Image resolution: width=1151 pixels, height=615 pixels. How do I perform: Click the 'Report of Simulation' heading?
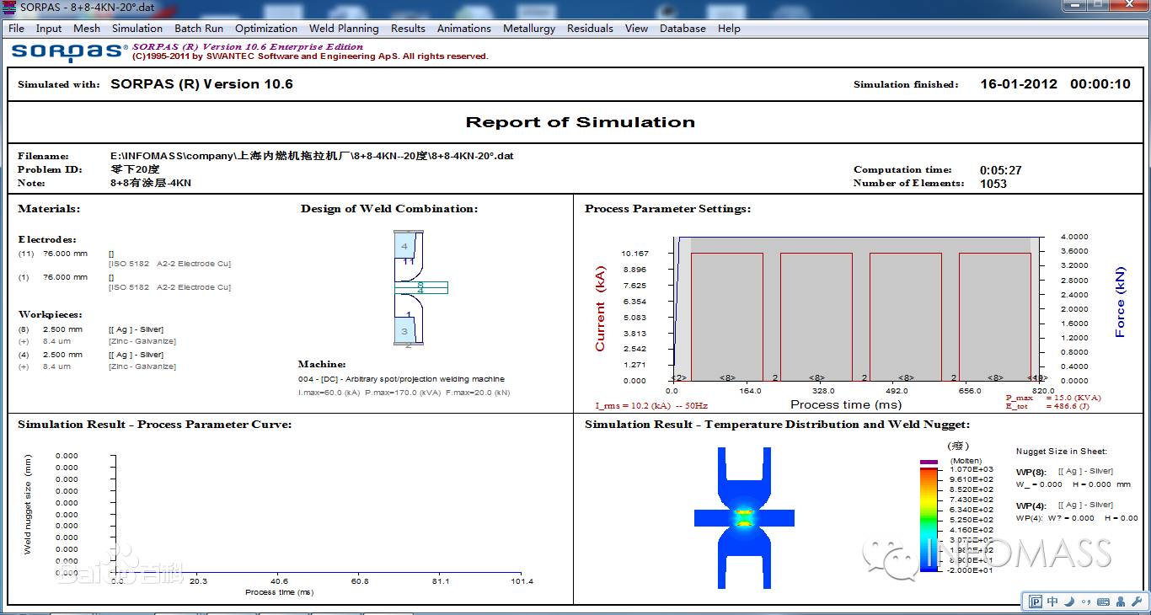581,122
